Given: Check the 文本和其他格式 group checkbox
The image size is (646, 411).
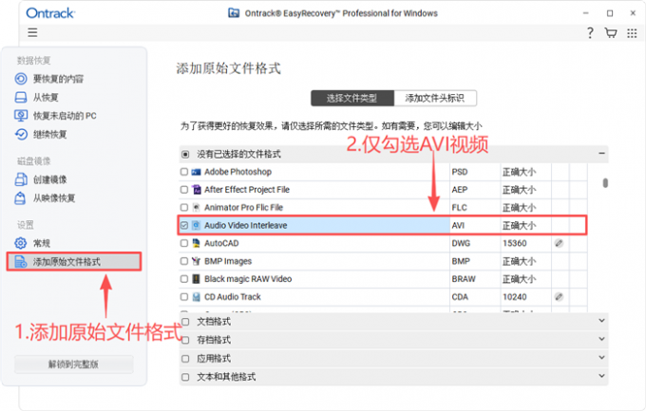Looking at the screenshot, I should pyautogui.click(x=185, y=377).
